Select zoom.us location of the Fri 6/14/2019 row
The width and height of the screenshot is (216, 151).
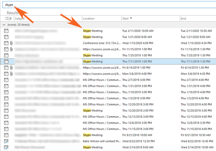pos(102,68)
